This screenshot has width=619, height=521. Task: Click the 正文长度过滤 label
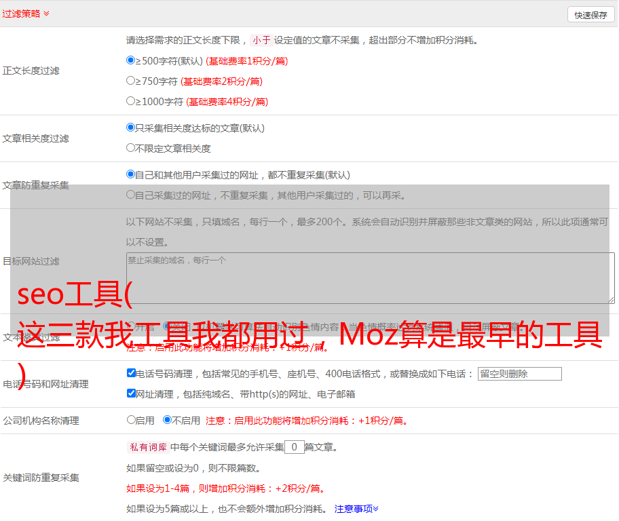pos(31,71)
